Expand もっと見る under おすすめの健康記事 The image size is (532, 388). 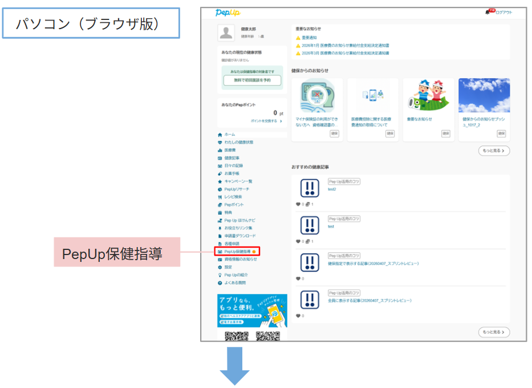click(x=494, y=332)
